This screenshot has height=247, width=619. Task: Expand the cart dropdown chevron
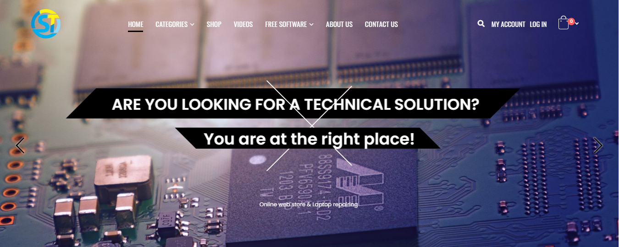pos(577,24)
